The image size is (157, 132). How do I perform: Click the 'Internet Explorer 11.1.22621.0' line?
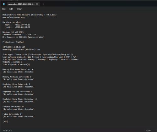tap(19, 35)
